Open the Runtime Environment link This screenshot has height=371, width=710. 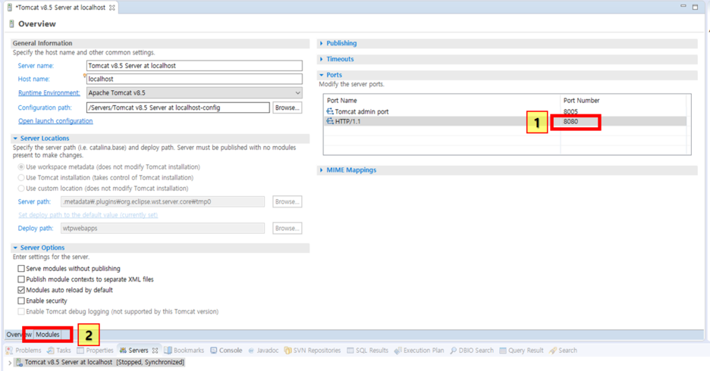(x=49, y=92)
